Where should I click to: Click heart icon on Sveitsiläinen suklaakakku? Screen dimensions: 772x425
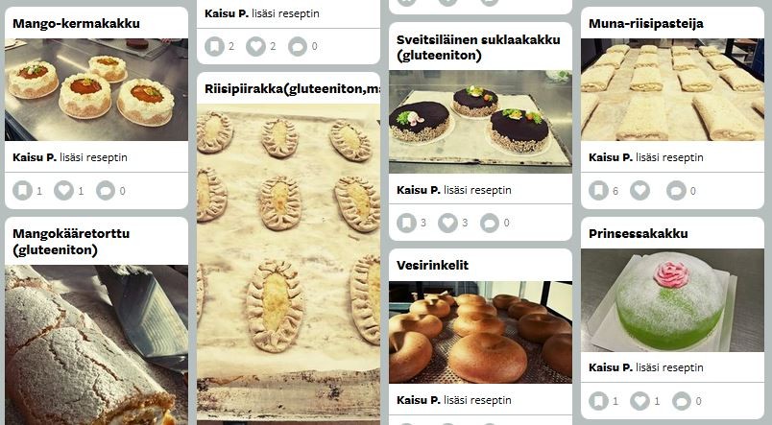click(x=448, y=223)
